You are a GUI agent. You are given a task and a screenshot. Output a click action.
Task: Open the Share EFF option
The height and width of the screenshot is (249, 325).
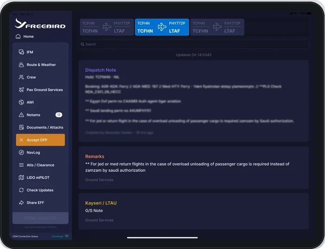click(40, 202)
